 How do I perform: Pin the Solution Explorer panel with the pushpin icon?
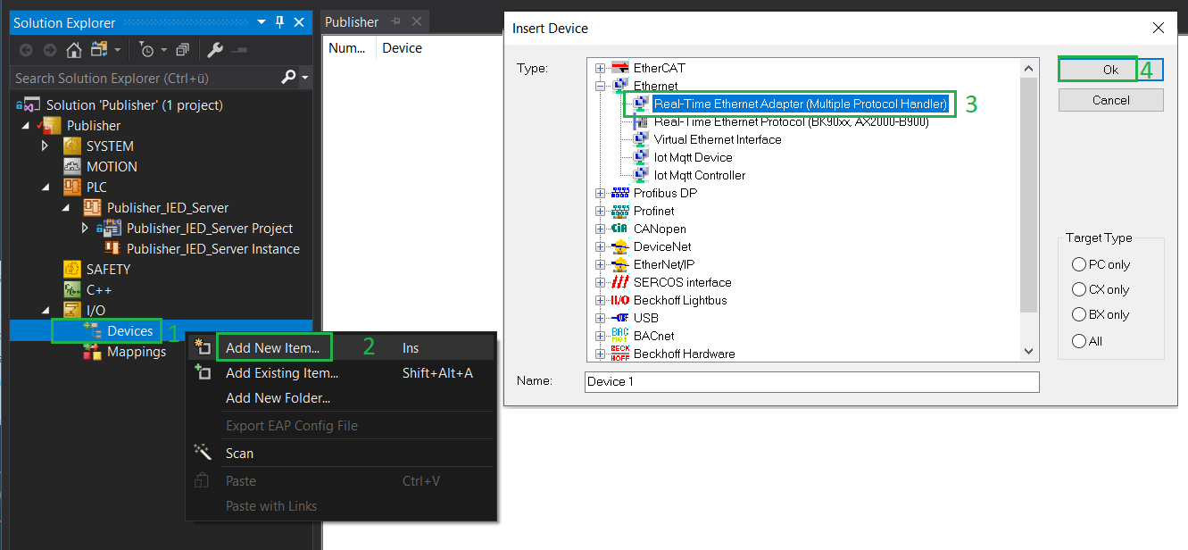[280, 22]
